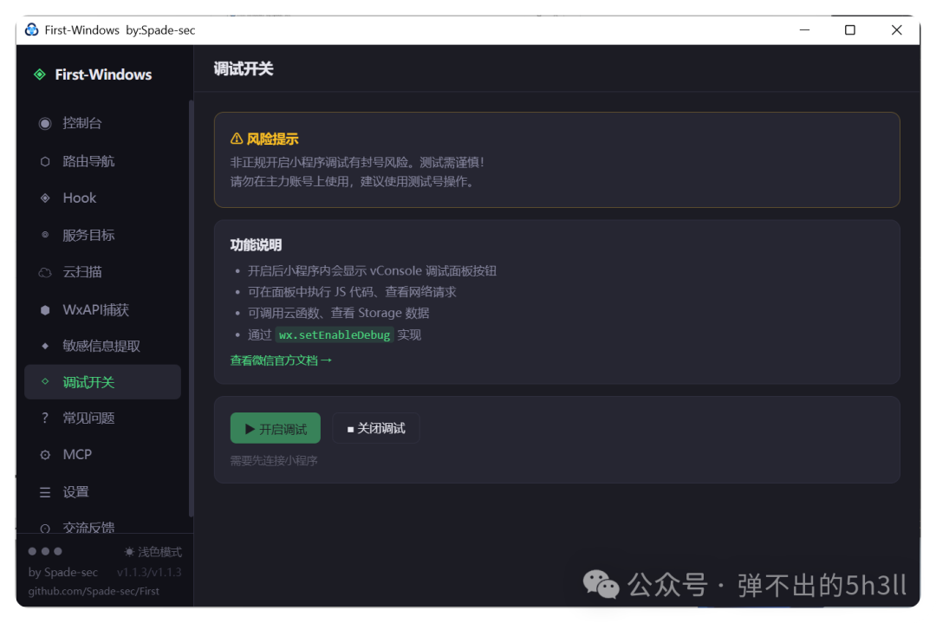The width and height of the screenshot is (936, 623).
Task: Click the First-Windows logo diamond icon
Action: (39, 75)
